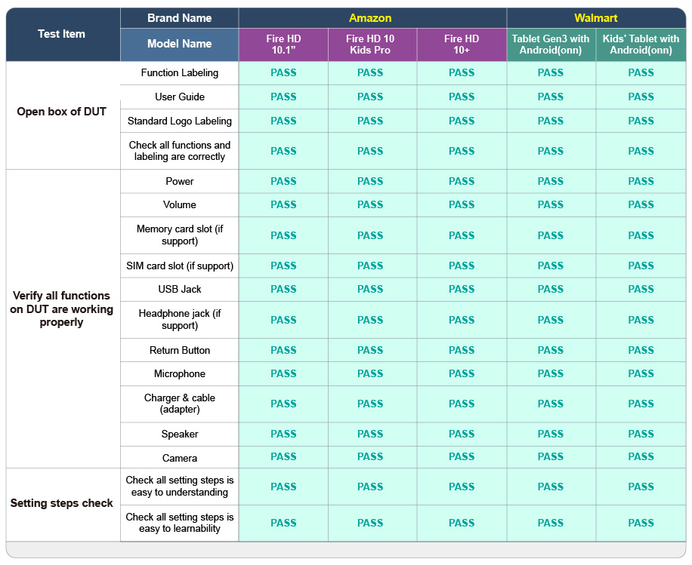Click PASS for Power under Kids' Tablet
This screenshot has height=565, width=692.
click(x=641, y=181)
